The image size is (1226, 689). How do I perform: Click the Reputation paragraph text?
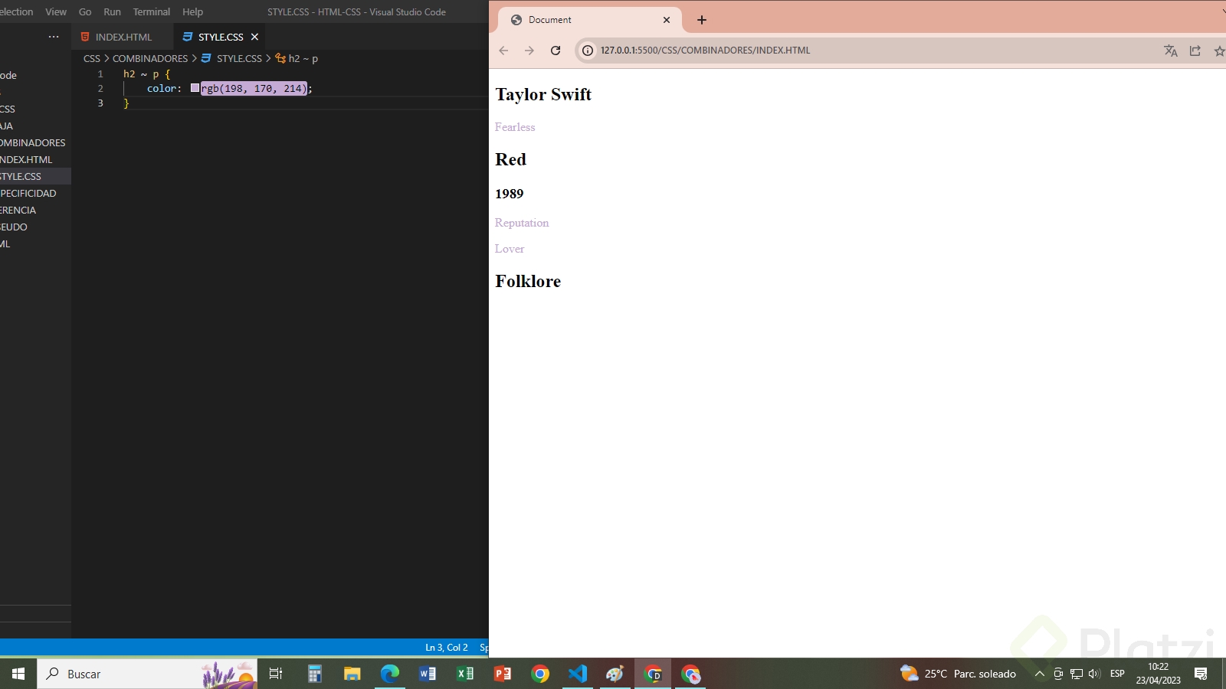pyautogui.click(x=522, y=223)
